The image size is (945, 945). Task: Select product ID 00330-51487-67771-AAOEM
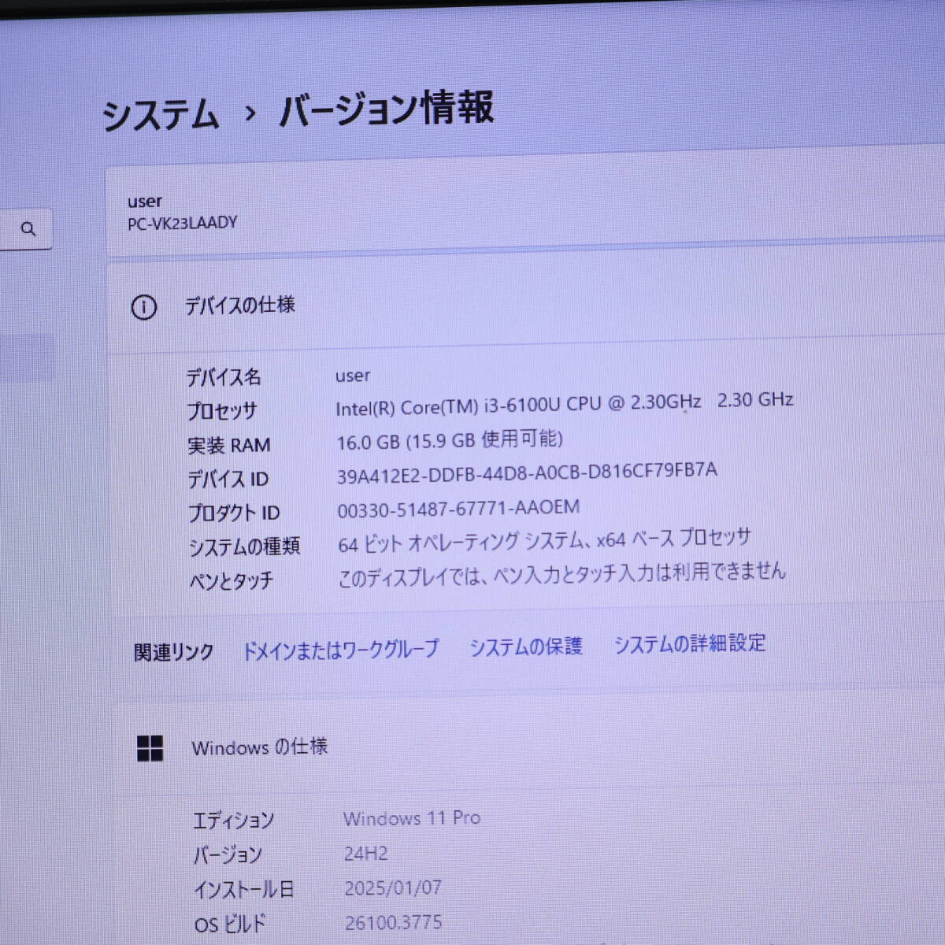(x=458, y=509)
